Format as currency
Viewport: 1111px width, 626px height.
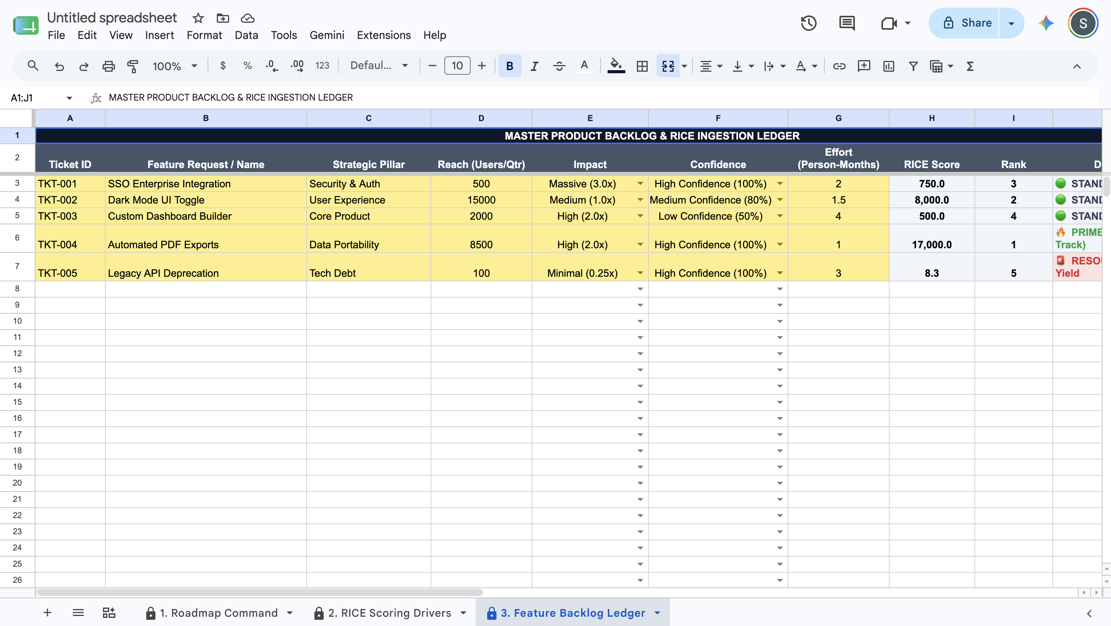click(223, 66)
